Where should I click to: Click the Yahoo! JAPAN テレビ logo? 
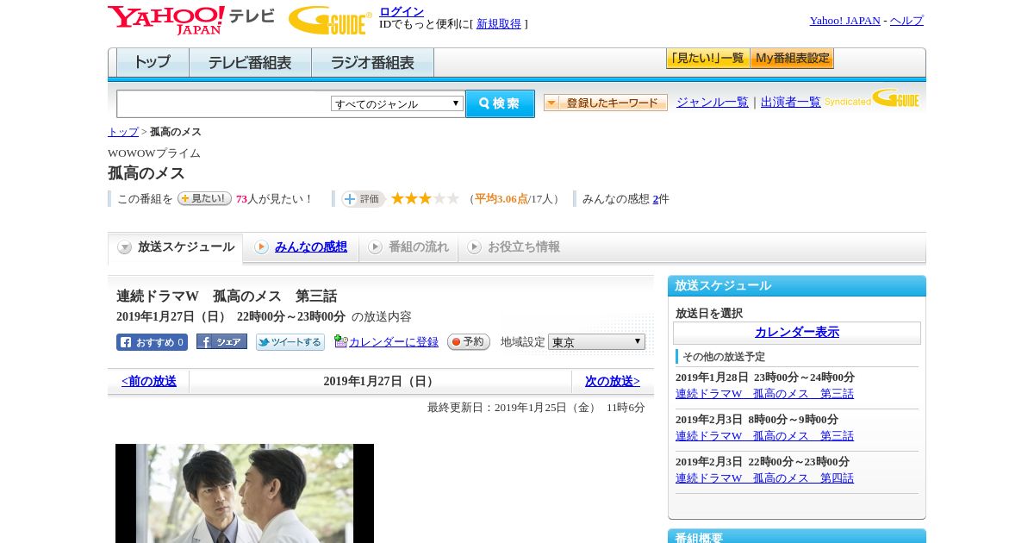(191, 20)
